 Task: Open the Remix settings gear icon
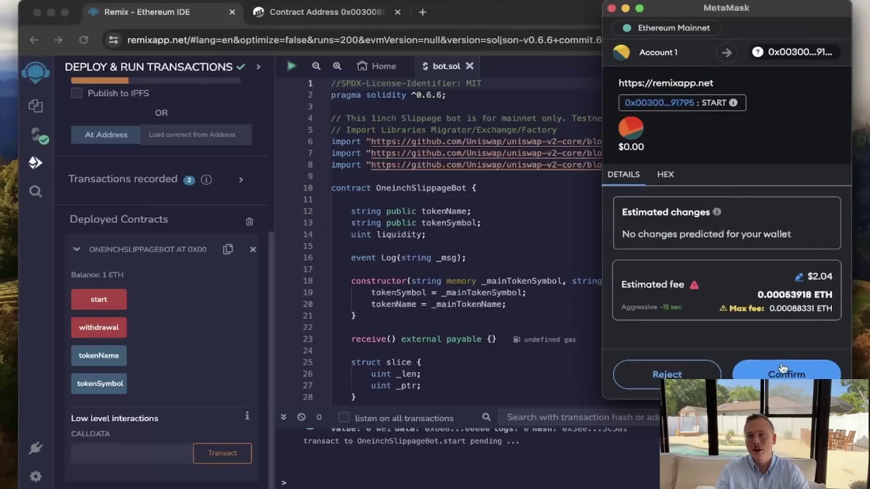pyautogui.click(x=35, y=476)
